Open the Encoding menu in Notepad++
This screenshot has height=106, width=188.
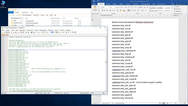point(22,30)
